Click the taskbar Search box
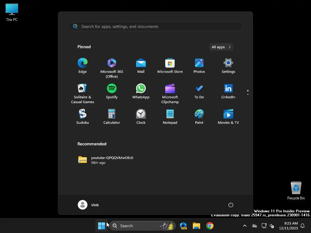Screen dimensions: 311x233 (142, 226)
